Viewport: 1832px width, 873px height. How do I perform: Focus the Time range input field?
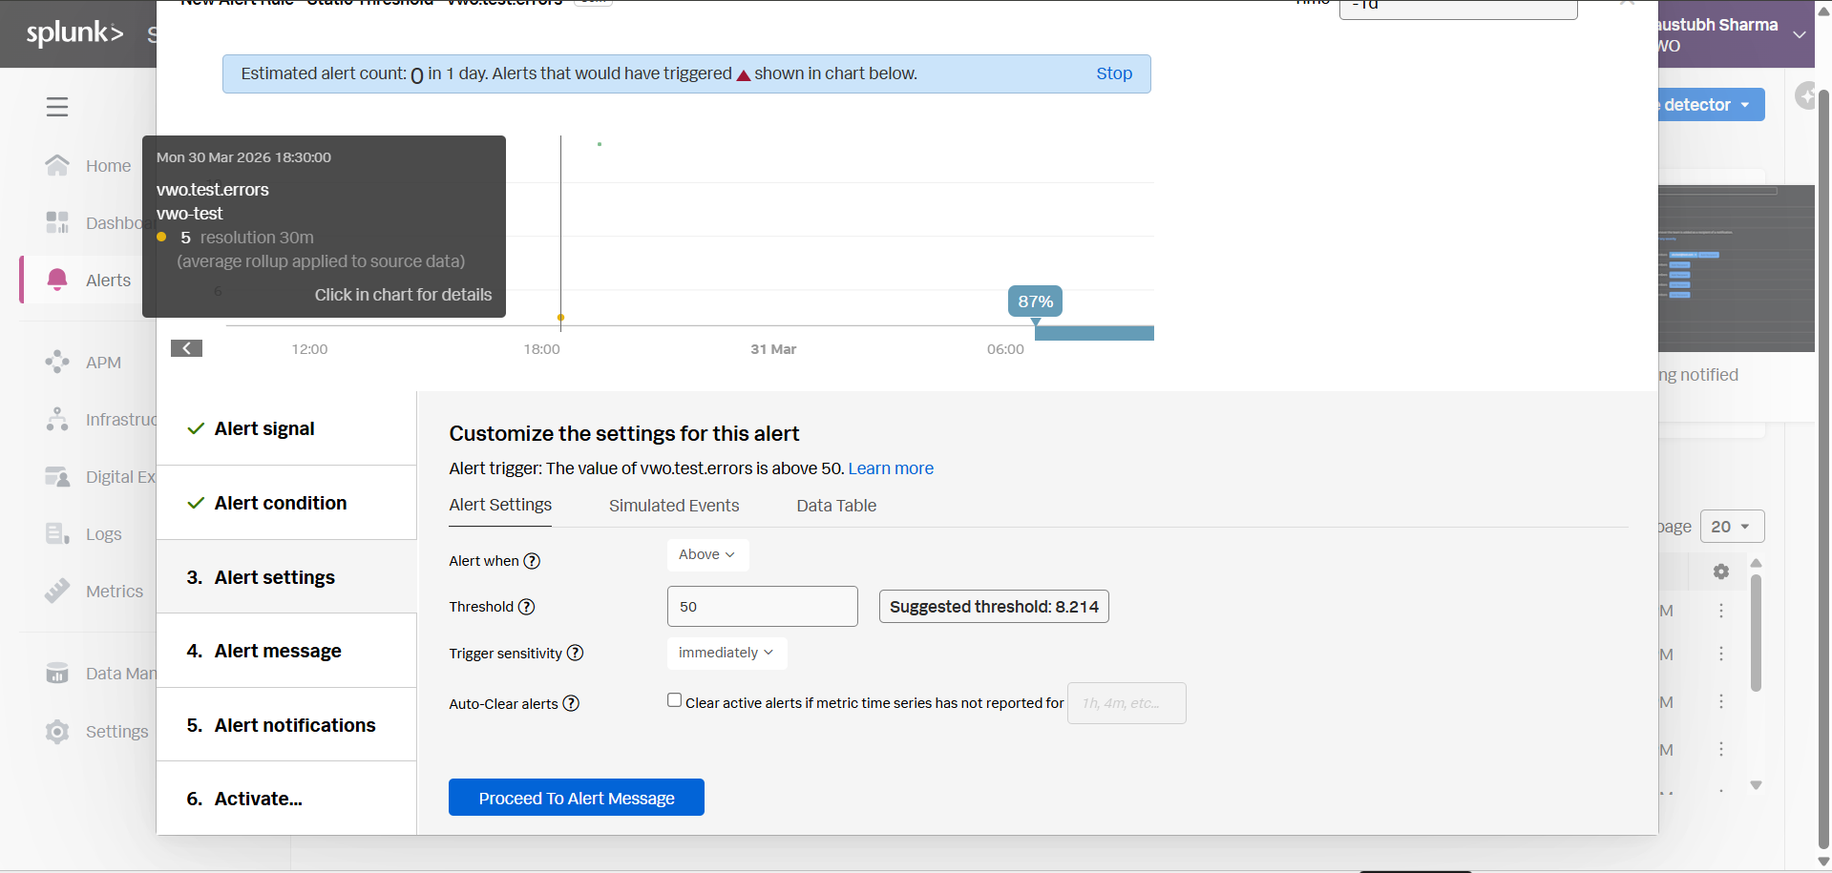coord(1459,9)
